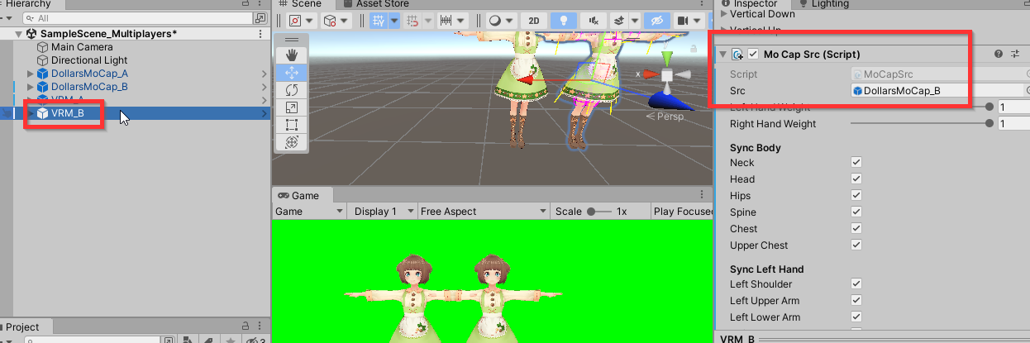Image resolution: width=1030 pixels, height=343 pixels.
Task: Select the Hand view tool
Action: [292, 55]
